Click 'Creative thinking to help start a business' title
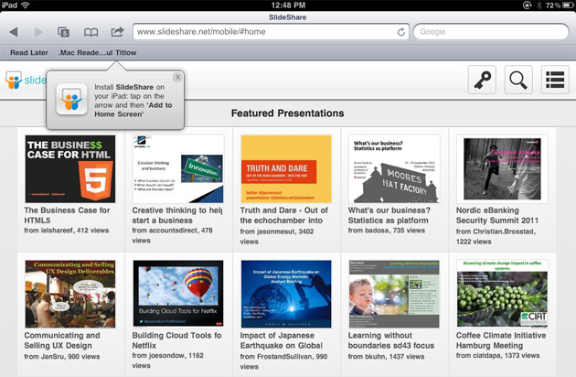Image resolution: width=576 pixels, height=377 pixels. 177,215
